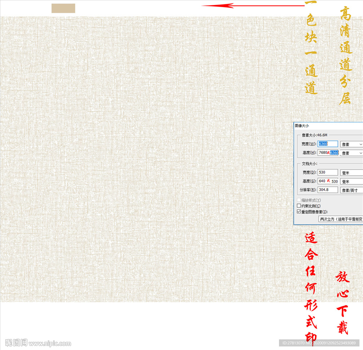Open the document height unit dropdown (毫米)
Screen dimensions: 363x350
click(x=351, y=182)
